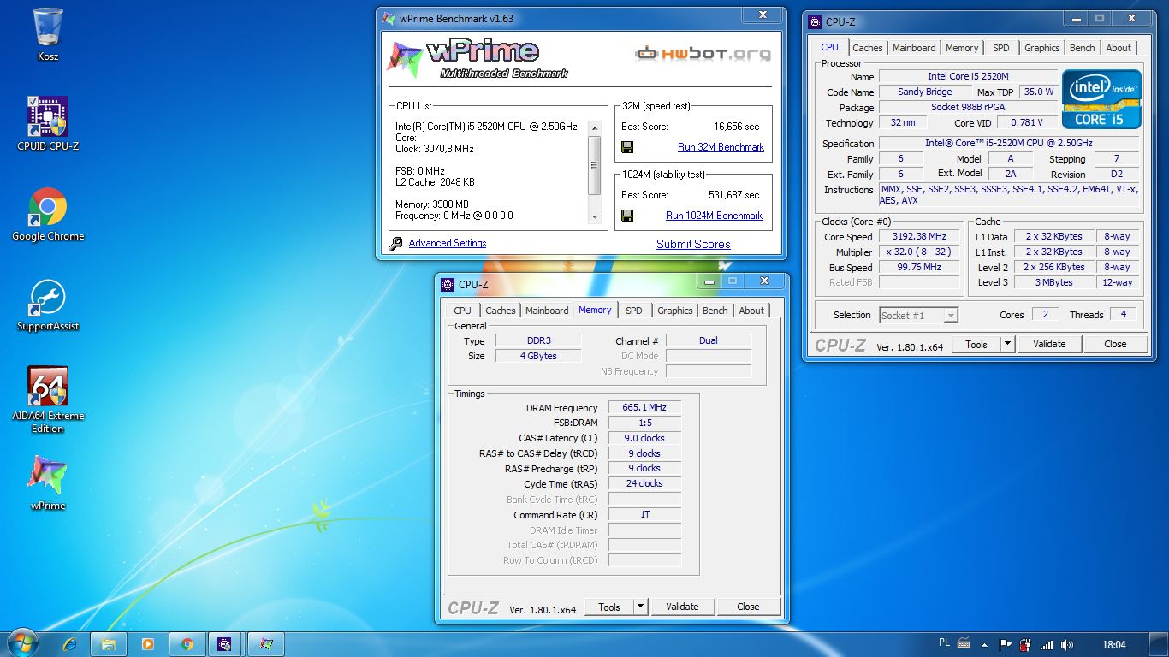Click the Advanced Settings wrench icon
1169x657 pixels.
click(395, 244)
